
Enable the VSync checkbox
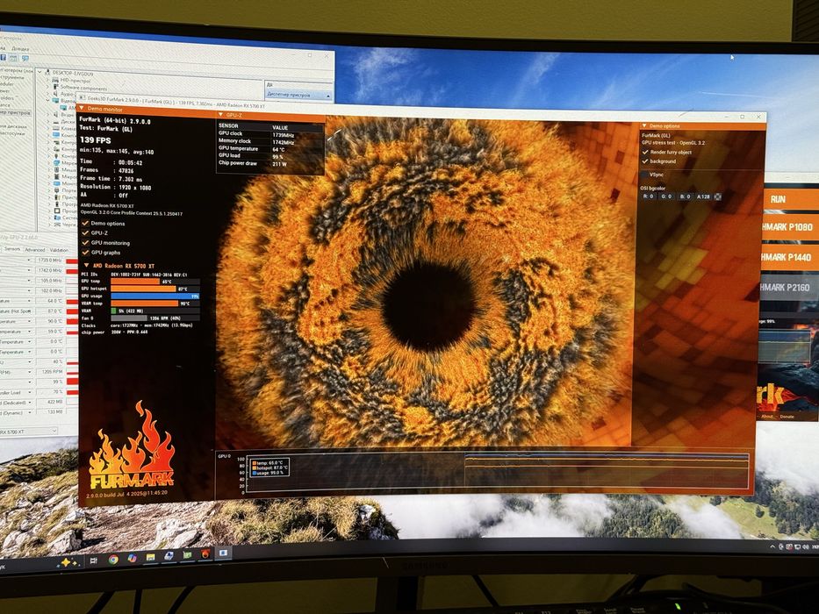[645, 175]
